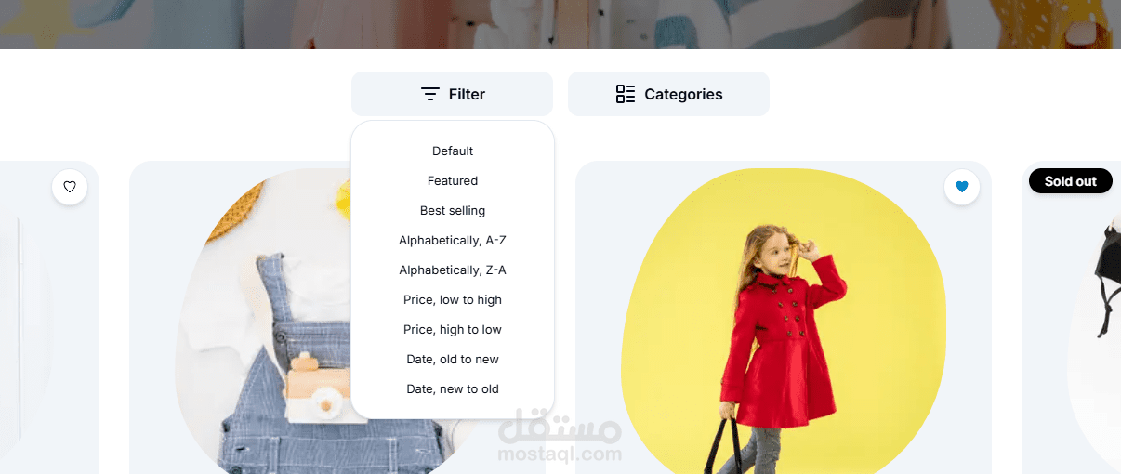Choose Date, old to new
This screenshot has width=1121, height=474.
(x=453, y=359)
